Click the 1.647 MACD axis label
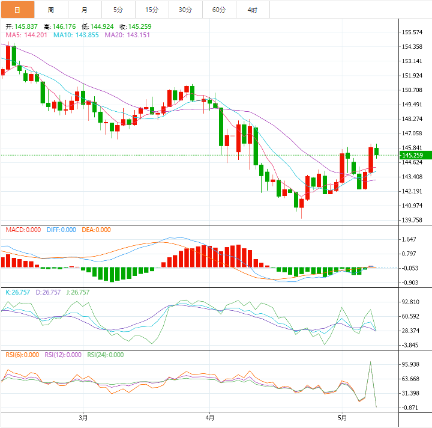Image resolution: width=432 pixels, height=428 pixels. tap(409, 239)
